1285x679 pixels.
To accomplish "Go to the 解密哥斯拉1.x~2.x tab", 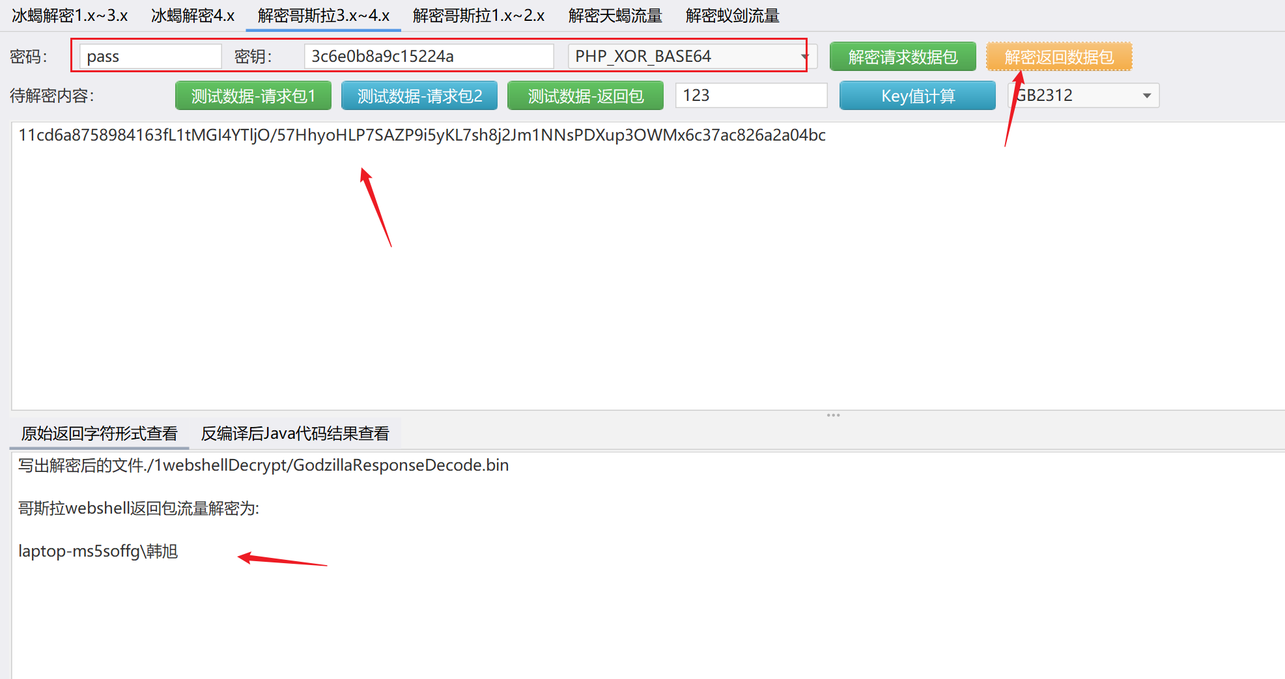I will pyautogui.click(x=478, y=16).
